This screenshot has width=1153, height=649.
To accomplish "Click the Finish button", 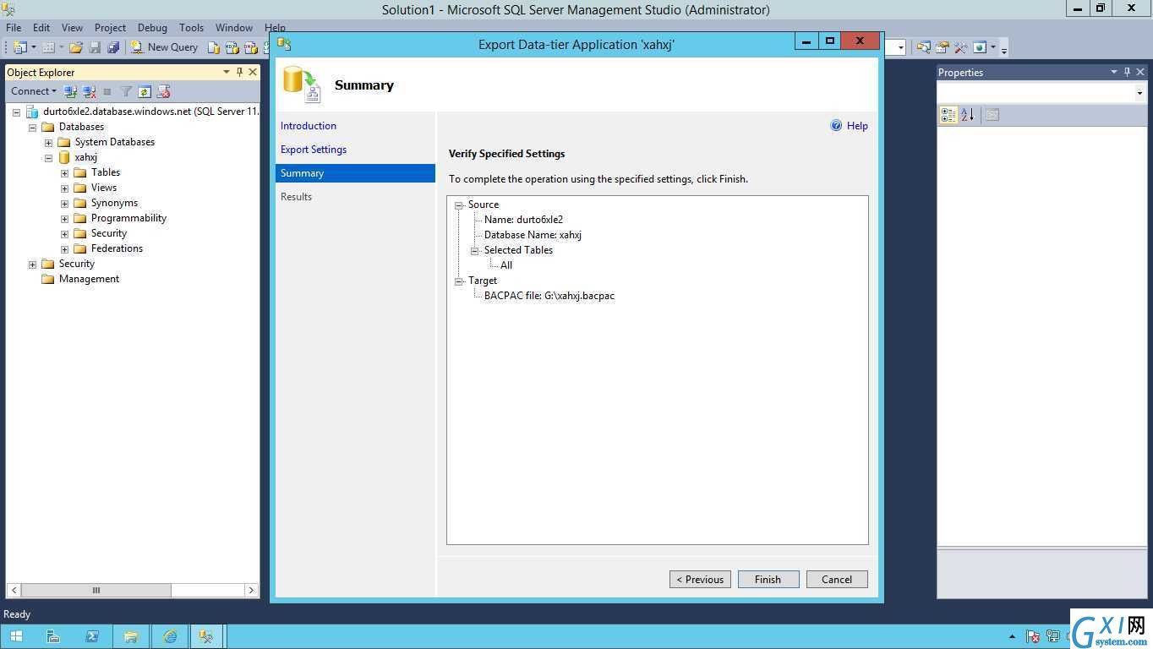I will (768, 580).
